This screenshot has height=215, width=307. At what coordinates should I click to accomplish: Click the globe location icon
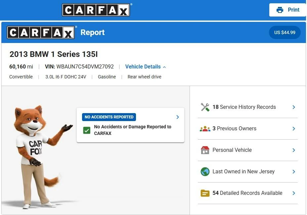coord(205,172)
